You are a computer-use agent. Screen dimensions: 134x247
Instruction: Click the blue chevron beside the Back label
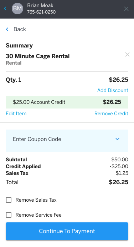click(x=7, y=29)
